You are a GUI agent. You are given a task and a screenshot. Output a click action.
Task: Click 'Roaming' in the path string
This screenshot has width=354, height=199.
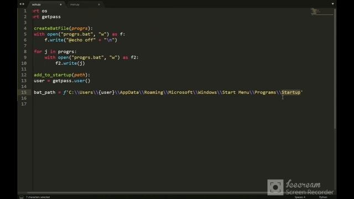tap(154, 92)
